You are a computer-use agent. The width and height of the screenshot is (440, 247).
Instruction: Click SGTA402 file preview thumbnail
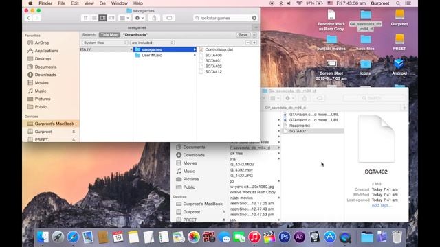(376, 139)
